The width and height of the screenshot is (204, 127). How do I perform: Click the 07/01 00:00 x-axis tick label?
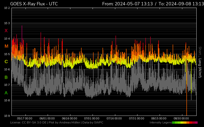point(92,118)
